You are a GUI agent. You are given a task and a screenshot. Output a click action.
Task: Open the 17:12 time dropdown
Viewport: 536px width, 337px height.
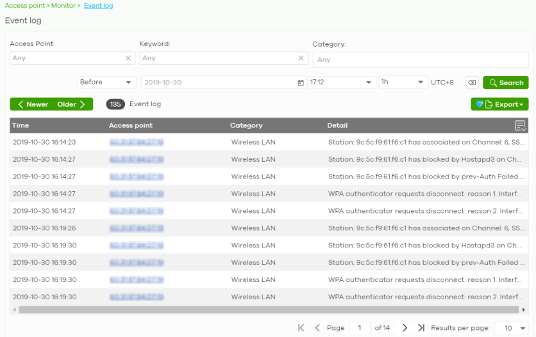pyautogui.click(x=341, y=82)
